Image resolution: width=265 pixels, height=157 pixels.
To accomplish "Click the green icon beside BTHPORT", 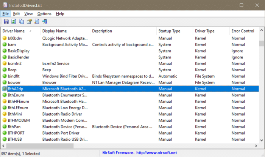I will click(x=5, y=133).
